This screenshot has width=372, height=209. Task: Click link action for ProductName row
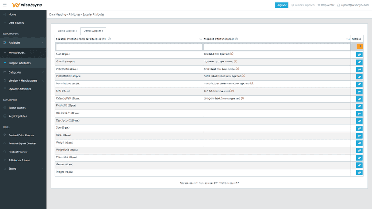click(359, 77)
